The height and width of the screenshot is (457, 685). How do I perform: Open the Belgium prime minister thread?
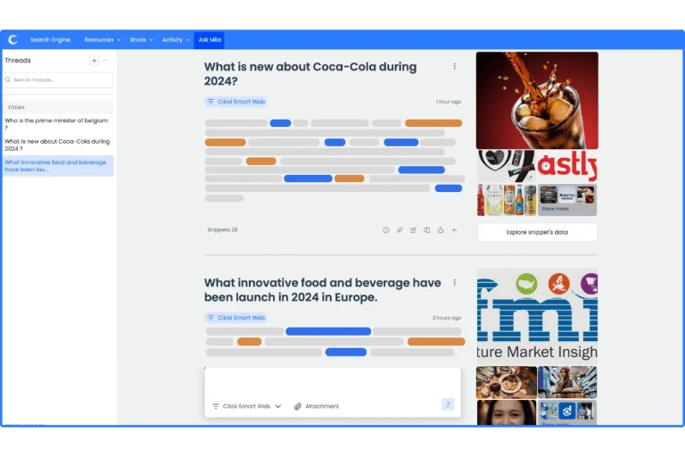coord(56,123)
